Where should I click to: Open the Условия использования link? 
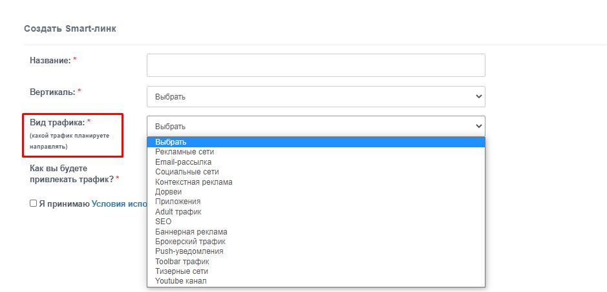click(119, 203)
